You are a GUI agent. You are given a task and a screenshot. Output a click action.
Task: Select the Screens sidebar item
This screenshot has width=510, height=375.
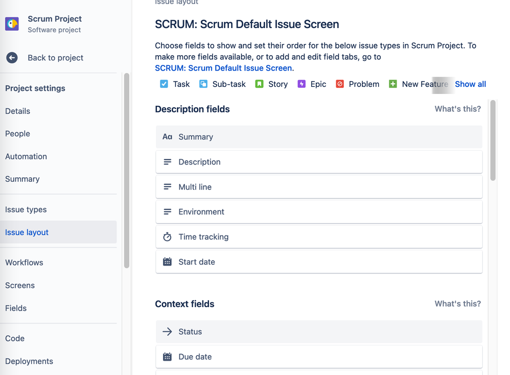[20, 286]
